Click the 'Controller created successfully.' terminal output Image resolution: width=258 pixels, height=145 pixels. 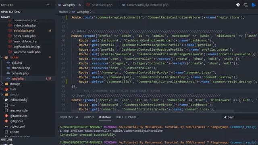coord(88,135)
